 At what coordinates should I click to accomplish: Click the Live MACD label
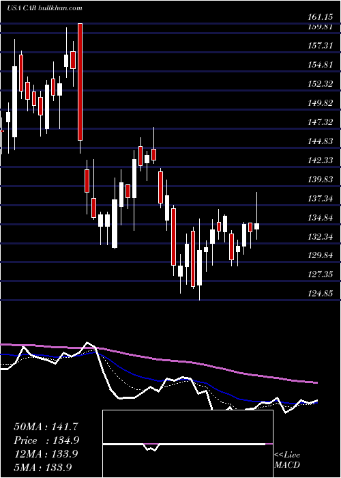coord(287,460)
